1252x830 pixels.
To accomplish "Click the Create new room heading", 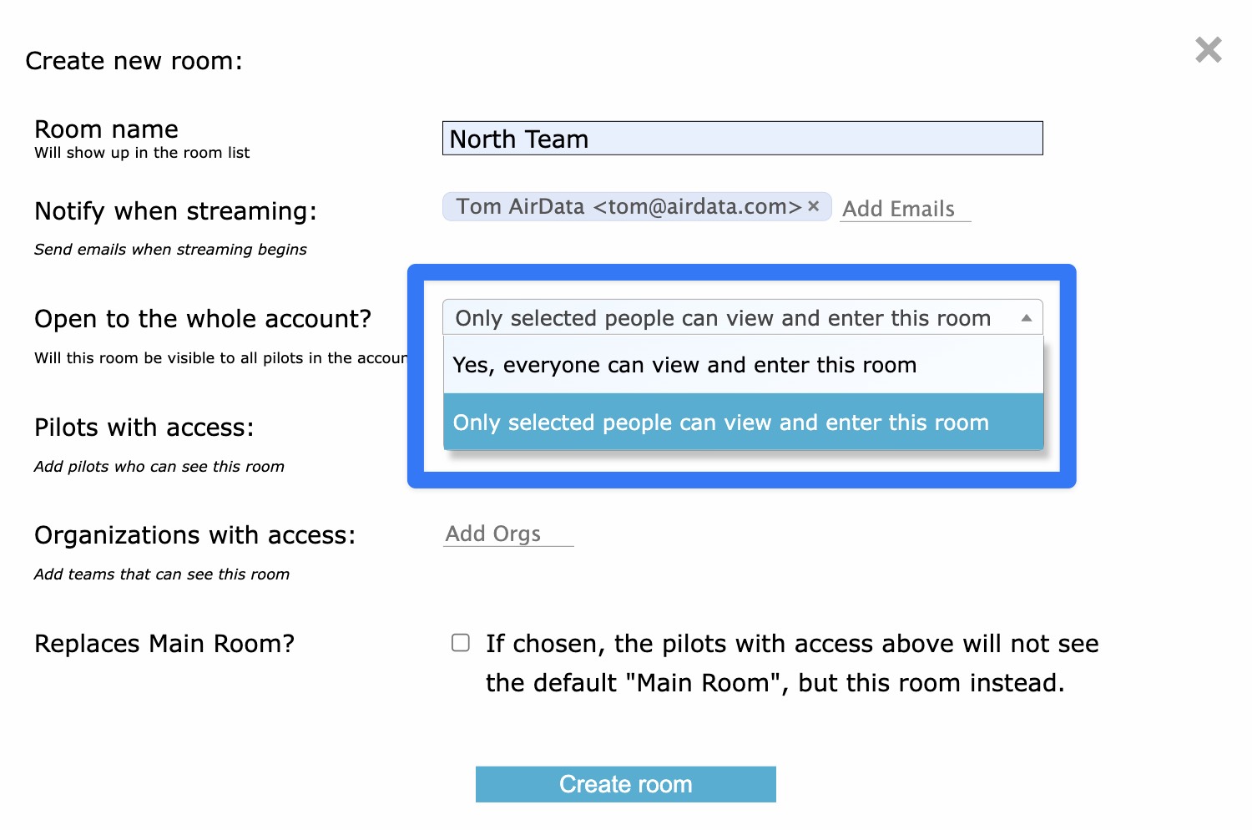I will pos(134,61).
